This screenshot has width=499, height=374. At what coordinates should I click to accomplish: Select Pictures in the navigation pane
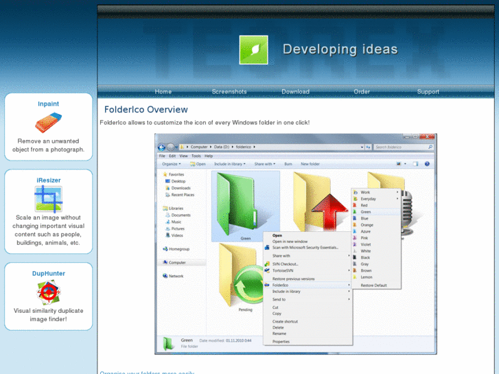[x=175, y=229]
